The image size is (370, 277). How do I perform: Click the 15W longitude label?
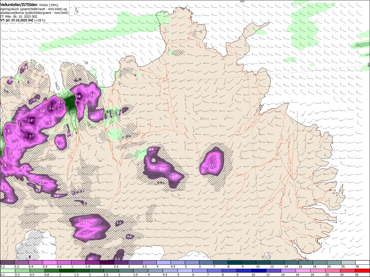[x=242, y=1]
